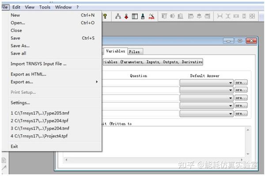Open the ? help menu
This screenshot has width=265, height=176.
[77, 7]
